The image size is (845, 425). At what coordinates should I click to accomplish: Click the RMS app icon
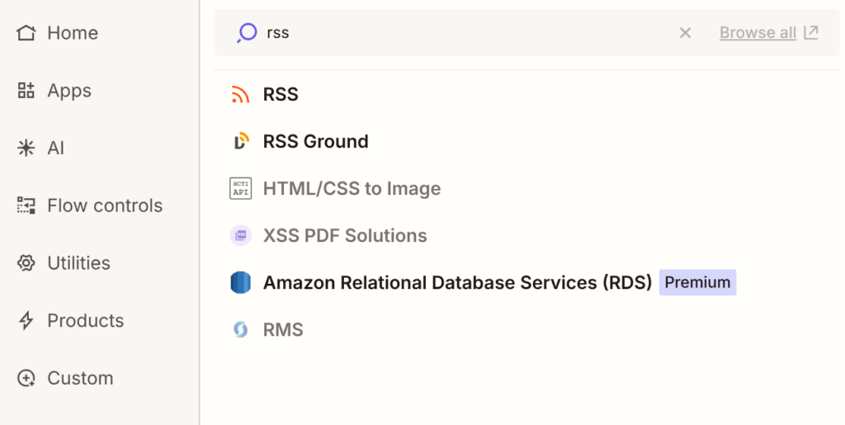240,329
